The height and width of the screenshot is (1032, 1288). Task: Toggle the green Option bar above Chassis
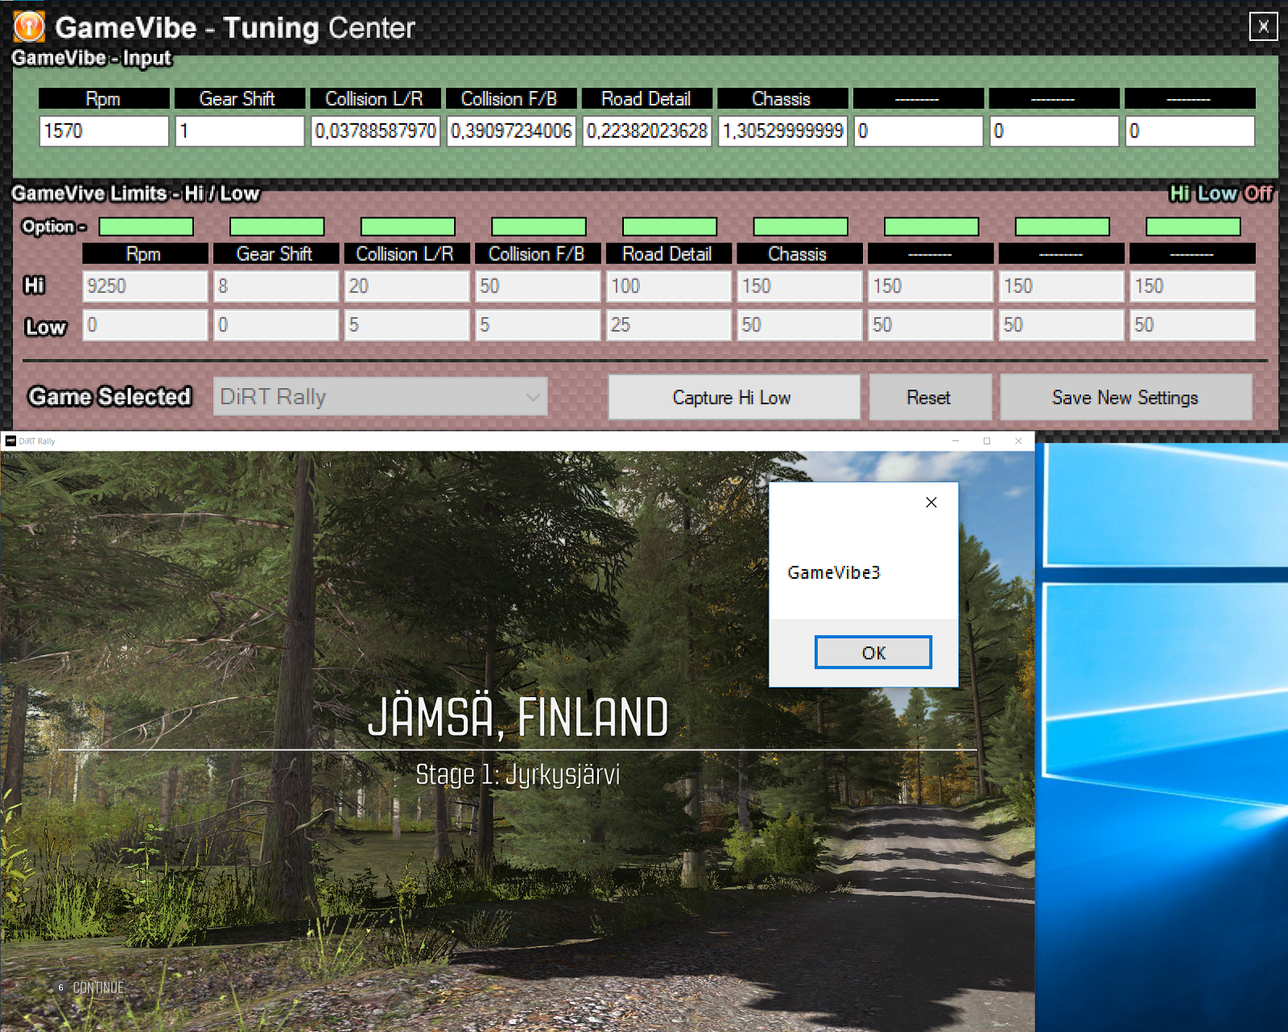(x=800, y=227)
